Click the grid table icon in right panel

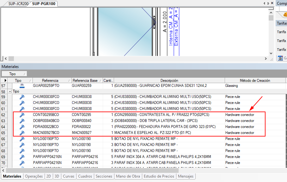pyautogui.click(x=280, y=58)
